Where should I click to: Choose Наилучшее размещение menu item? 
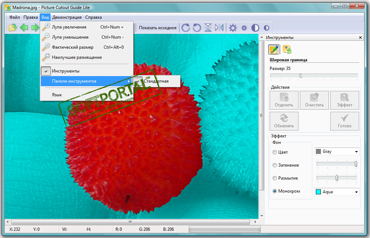click(86, 57)
